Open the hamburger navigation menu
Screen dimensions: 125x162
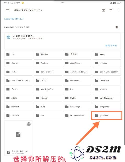pos(7,10)
